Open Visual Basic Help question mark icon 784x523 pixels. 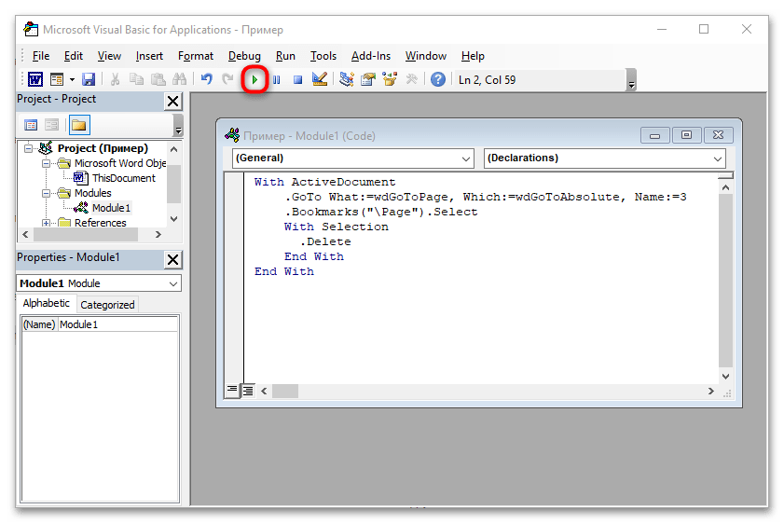437,80
